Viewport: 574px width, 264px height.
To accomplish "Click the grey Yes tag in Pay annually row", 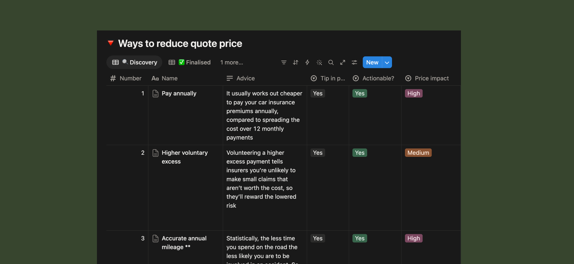I will 318,93.
